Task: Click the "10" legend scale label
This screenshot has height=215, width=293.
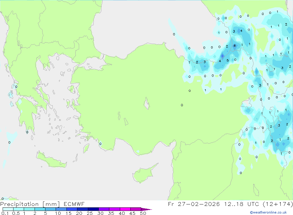Action: pyautogui.click(x=58, y=213)
